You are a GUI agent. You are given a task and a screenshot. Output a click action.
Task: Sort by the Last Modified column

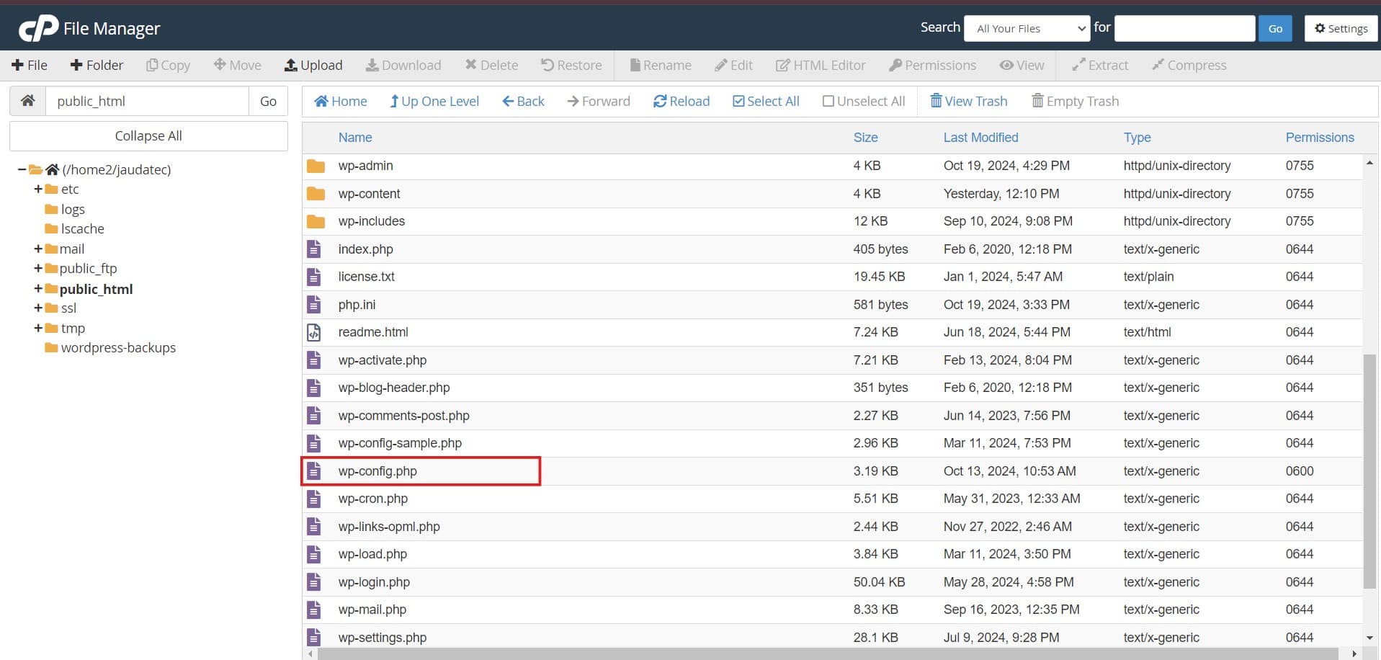[x=980, y=137]
